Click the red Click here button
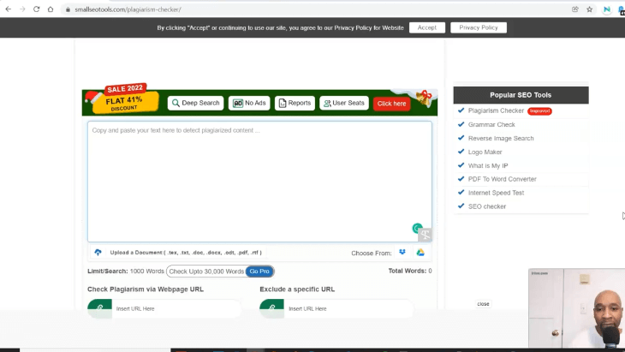Screen dimensions: 625x352 point(391,104)
